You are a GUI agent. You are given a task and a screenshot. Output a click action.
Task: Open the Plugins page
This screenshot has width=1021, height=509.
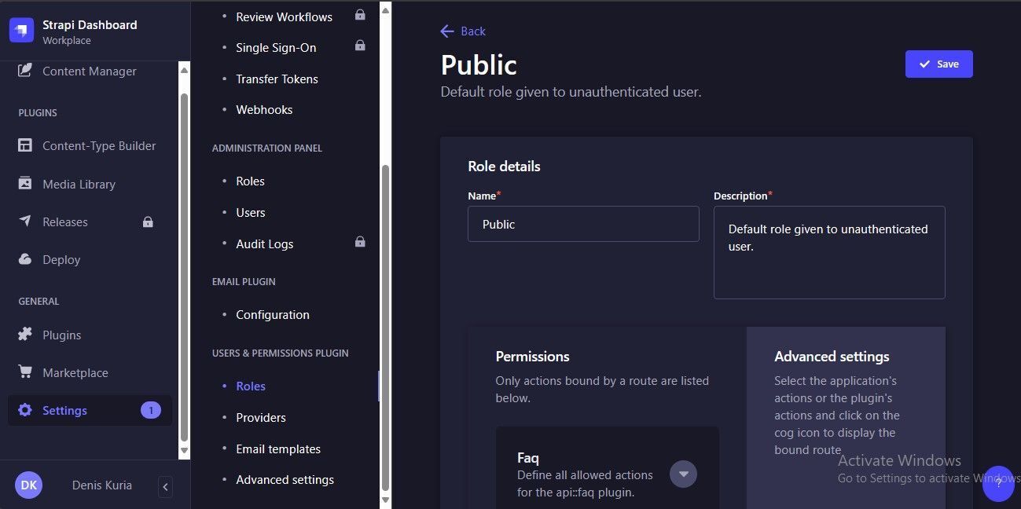point(61,335)
